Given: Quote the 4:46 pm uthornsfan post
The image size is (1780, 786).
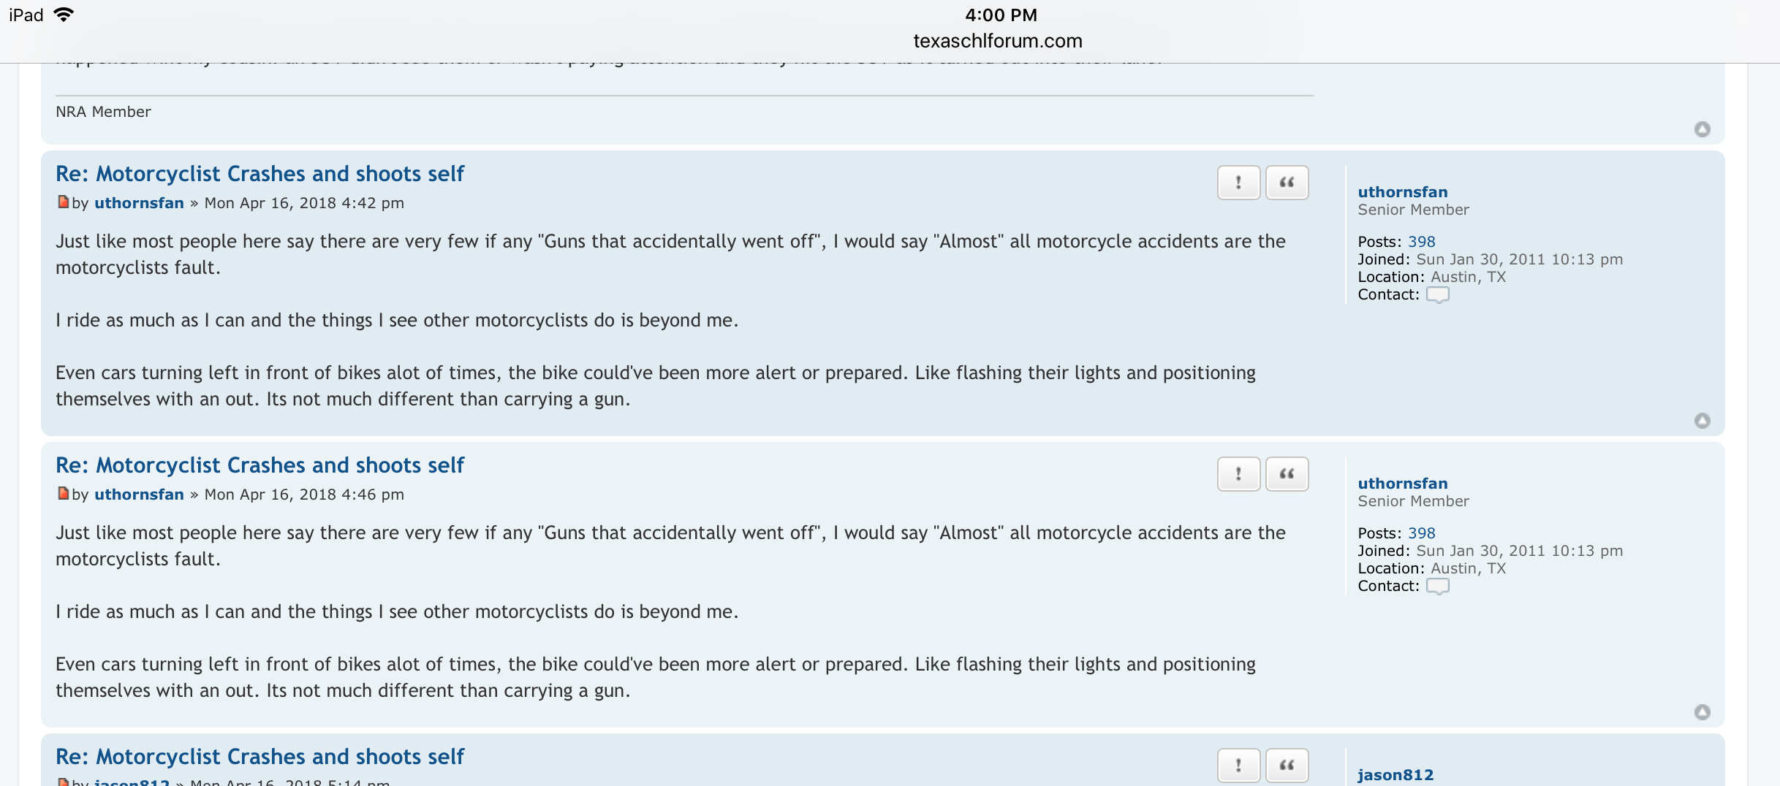Looking at the screenshot, I should (1287, 474).
